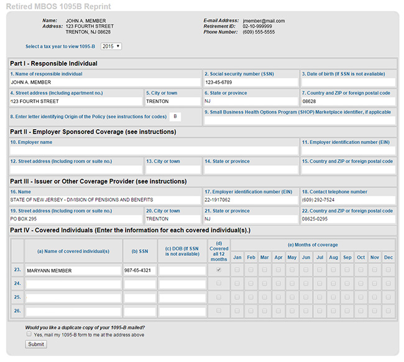This screenshot has width=404, height=362.
Task: Click the DOB field in row 23
Action: 182,271
